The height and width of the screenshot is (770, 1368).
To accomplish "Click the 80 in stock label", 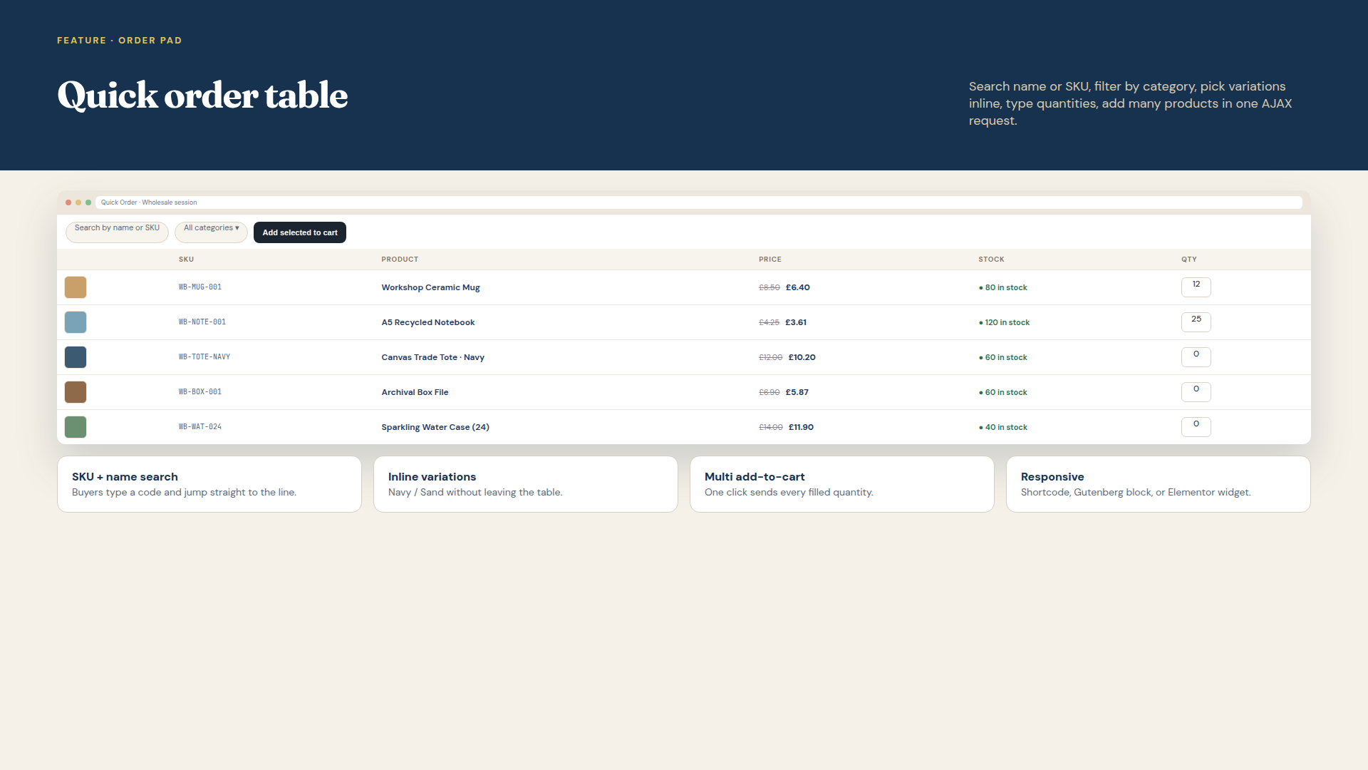I will click(x=1003, y=287).
